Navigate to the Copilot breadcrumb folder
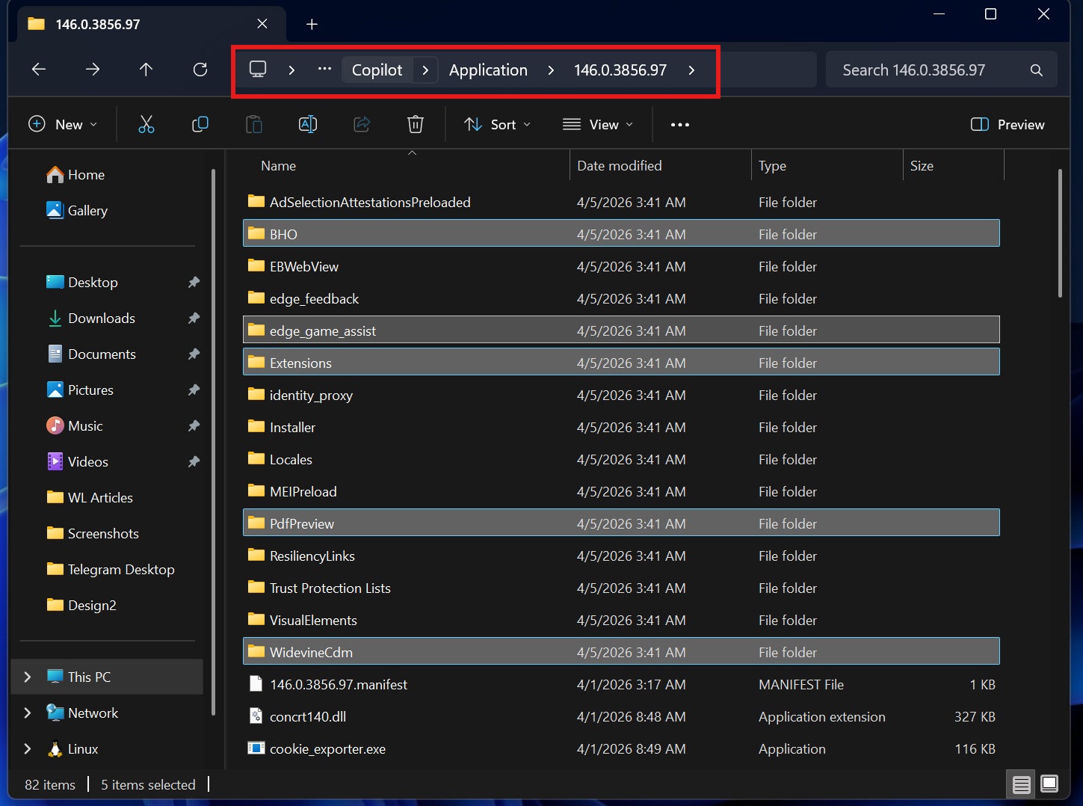Screen dimensions: 1083x806 point(377,70)
